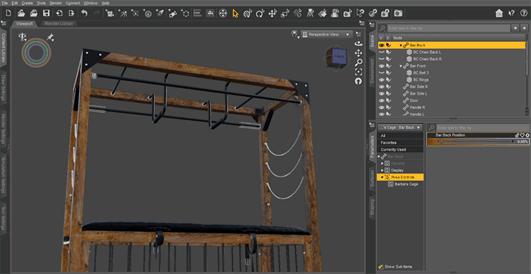This screenshot has width=531, height=274.
Task: Select the Rotate tool icon in toolbar
Action: 260,13
